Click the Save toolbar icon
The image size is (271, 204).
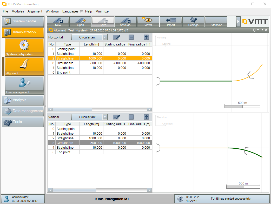pyautogui.click(x=103, y=22)
